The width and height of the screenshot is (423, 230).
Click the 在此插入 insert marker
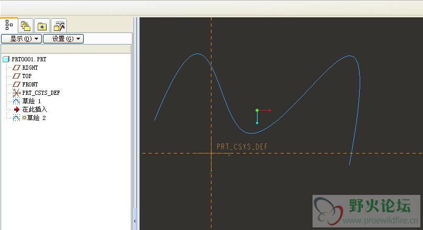tap(35, 109)
